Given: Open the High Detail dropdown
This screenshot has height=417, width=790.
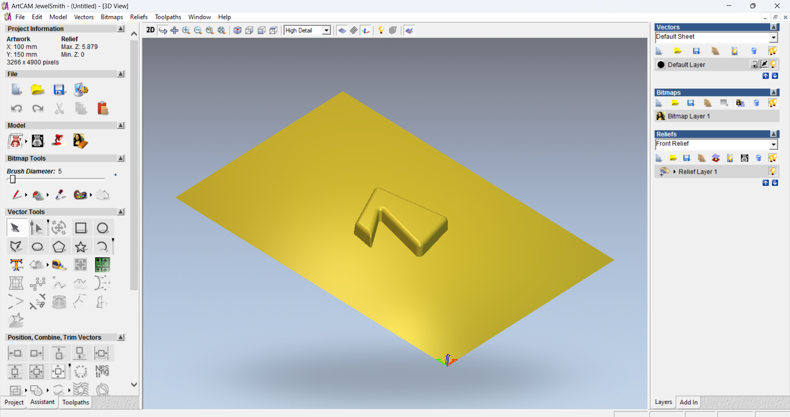Looking at the screenshot, I should (326, 30).
